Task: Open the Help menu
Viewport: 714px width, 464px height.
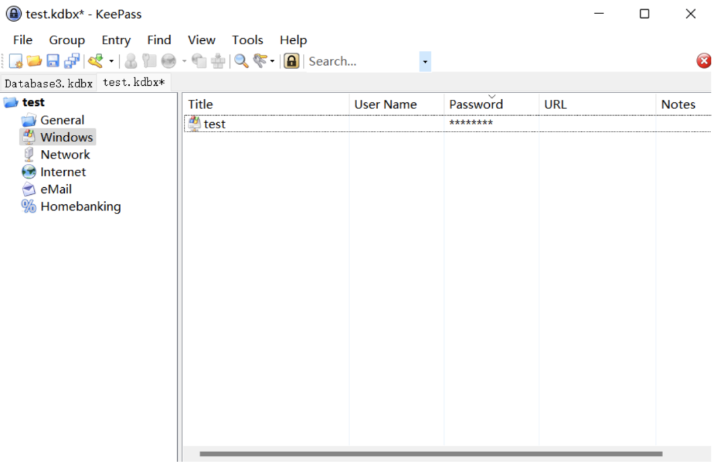Action: 294,40
